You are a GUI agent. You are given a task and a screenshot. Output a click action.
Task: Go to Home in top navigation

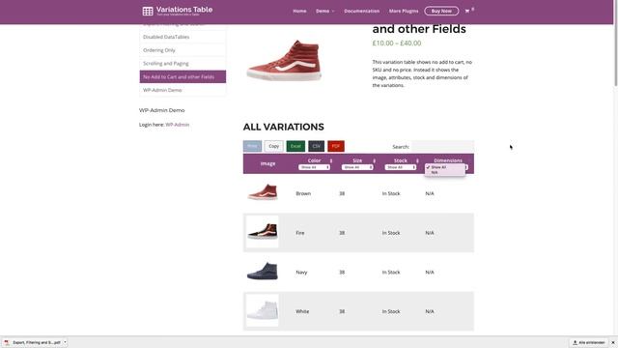point(299,11)
